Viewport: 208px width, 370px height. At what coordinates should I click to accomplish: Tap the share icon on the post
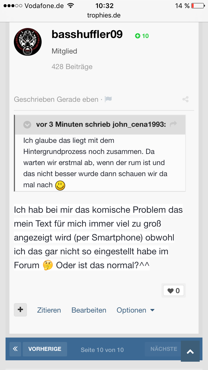pos(186,99)
